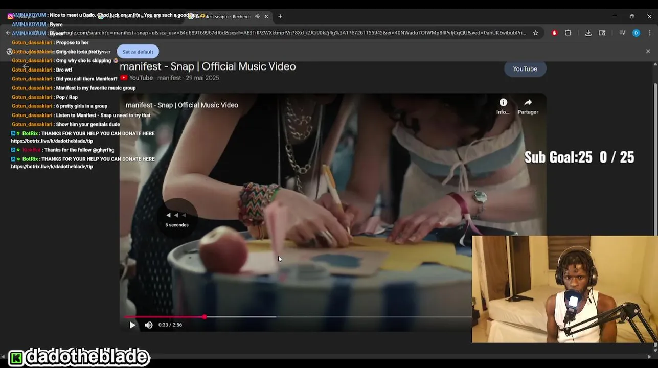Click the horizontal scrollbar left arrow
Screen dimensions: 658x368
point(3,357)
